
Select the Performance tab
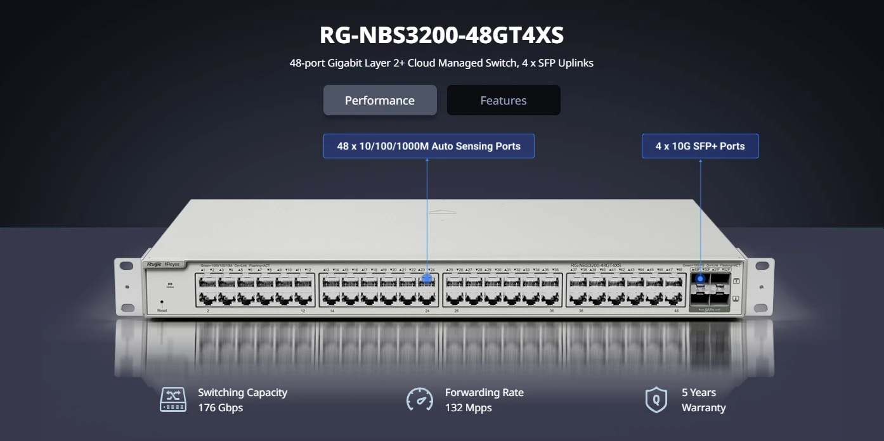[x=379, y=99]
